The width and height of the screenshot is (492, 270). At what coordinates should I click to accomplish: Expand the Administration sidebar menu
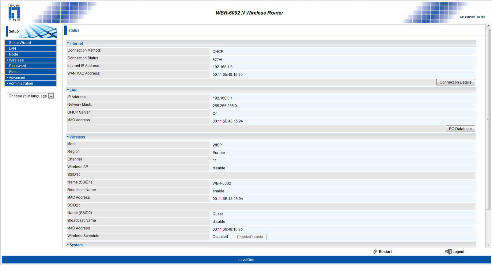click(21, 83)
